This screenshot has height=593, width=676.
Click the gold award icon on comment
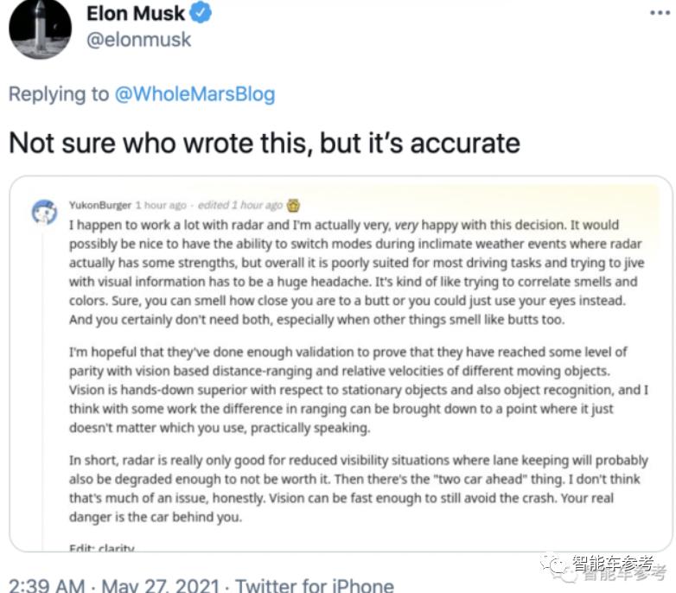click(294, 206)
